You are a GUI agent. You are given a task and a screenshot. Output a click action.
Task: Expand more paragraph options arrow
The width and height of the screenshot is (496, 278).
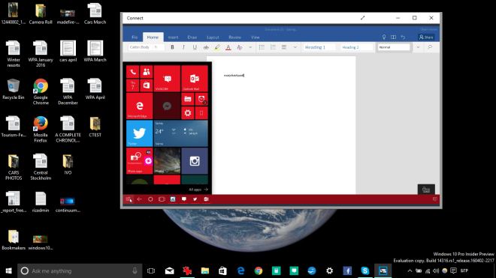295,47
